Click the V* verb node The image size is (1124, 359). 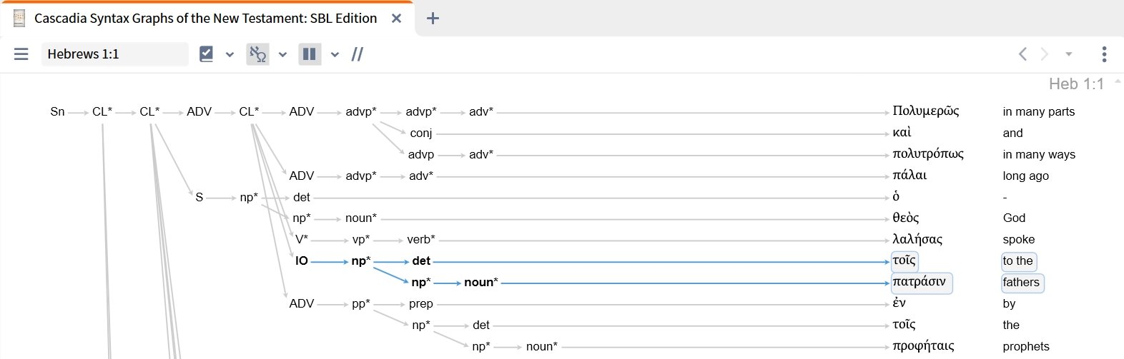click(x=302, y=240)
